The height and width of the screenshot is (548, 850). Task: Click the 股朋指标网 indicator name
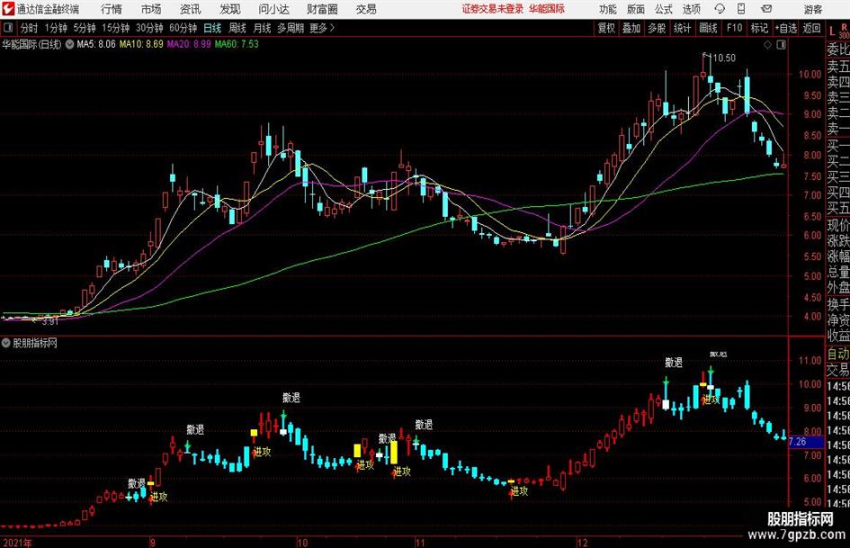35,343
